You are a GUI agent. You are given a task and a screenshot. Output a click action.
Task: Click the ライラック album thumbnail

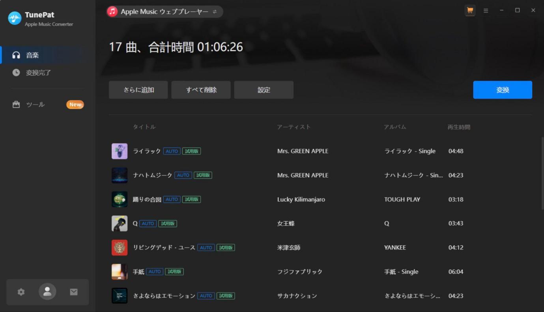click(120, 151)
